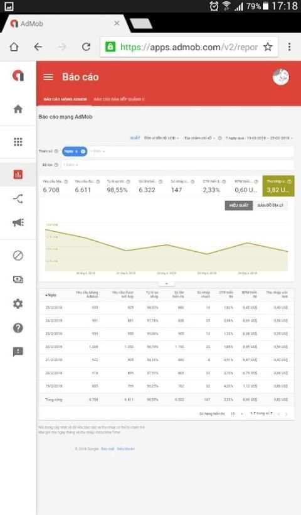Sort the table by the Ngày column header
Image resolution: width=301 pixels, height=515 pixels.
coord(51,295)
